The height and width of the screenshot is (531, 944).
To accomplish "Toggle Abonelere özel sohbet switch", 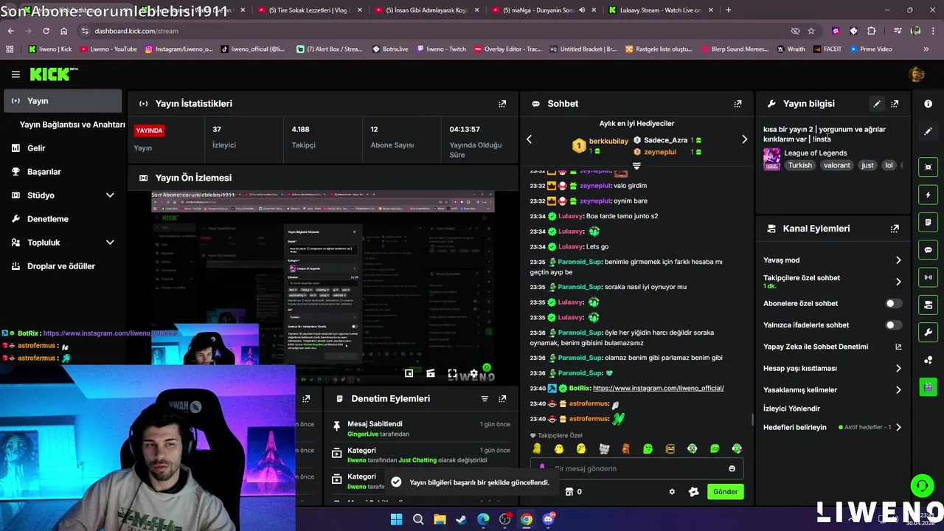I will (x=893, y=303).
